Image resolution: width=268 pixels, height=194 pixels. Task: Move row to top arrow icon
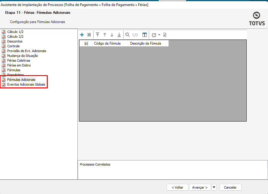click(98, 35)
